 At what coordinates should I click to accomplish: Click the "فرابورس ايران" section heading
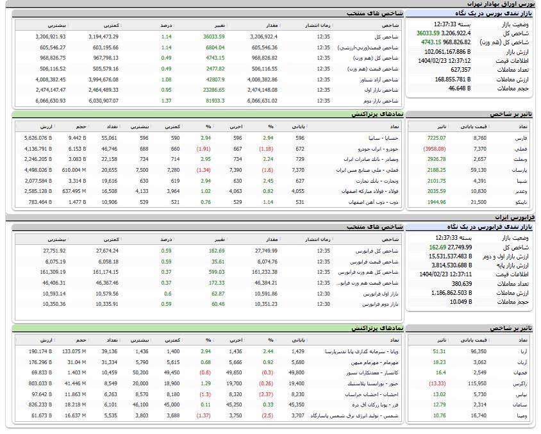click(x=515, y=217)
